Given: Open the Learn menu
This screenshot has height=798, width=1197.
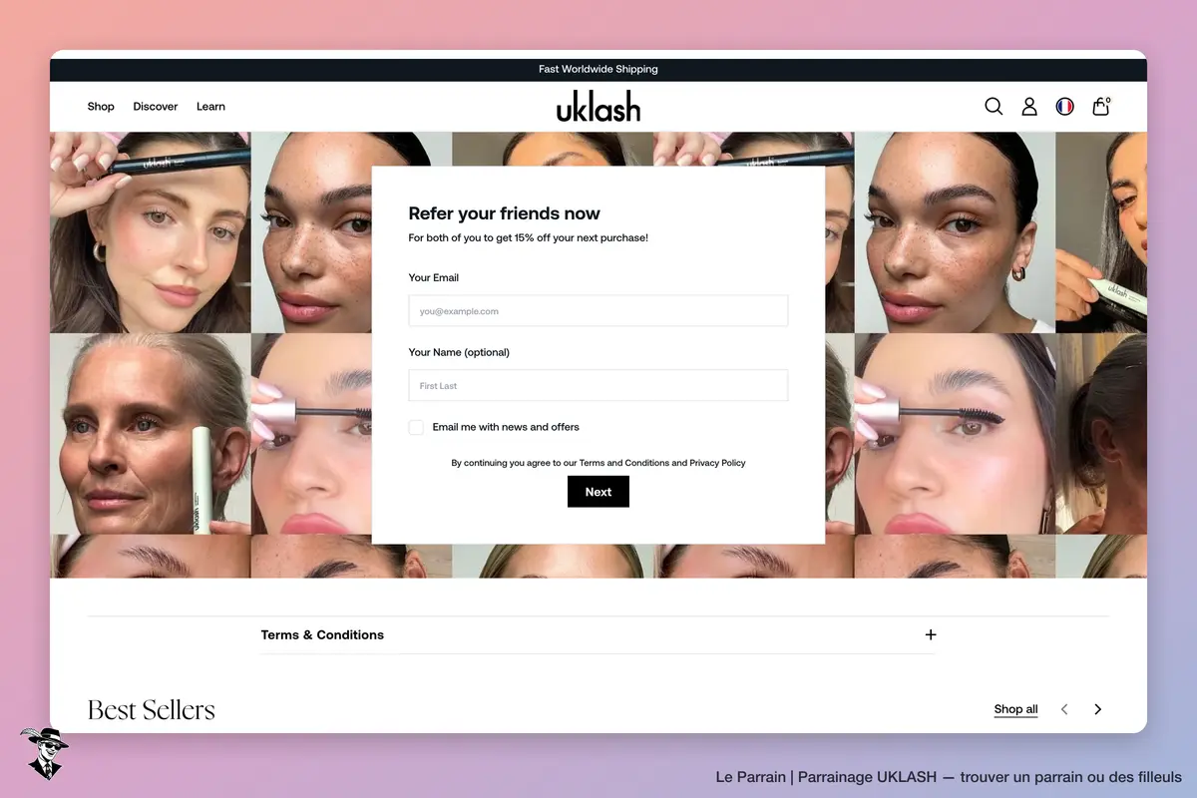Looking at the screenshot, I should (x=210, y=107).
